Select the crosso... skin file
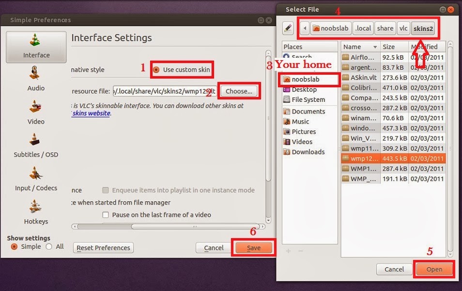462x291 pixels. point(393,108)
